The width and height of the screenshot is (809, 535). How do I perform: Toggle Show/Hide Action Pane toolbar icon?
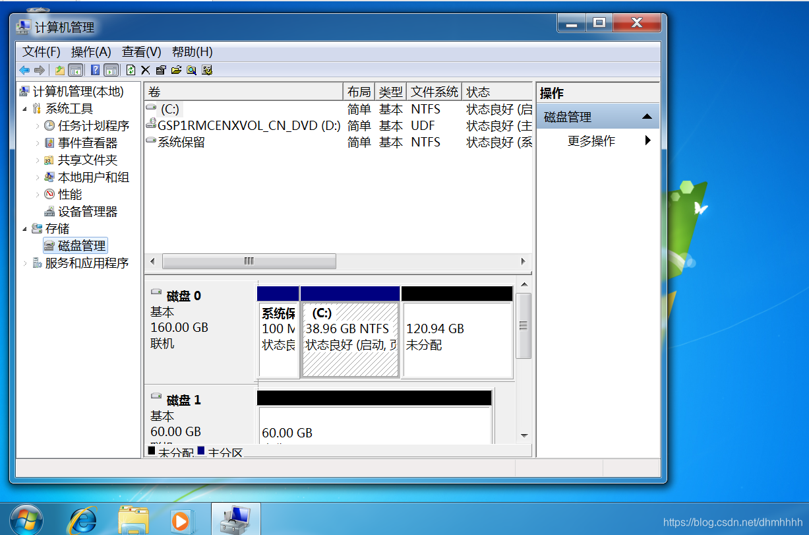[111, 70]
